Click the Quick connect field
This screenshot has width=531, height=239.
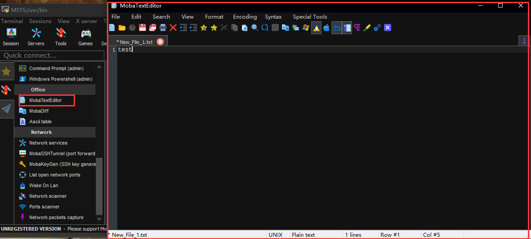(x=52, y=55)
